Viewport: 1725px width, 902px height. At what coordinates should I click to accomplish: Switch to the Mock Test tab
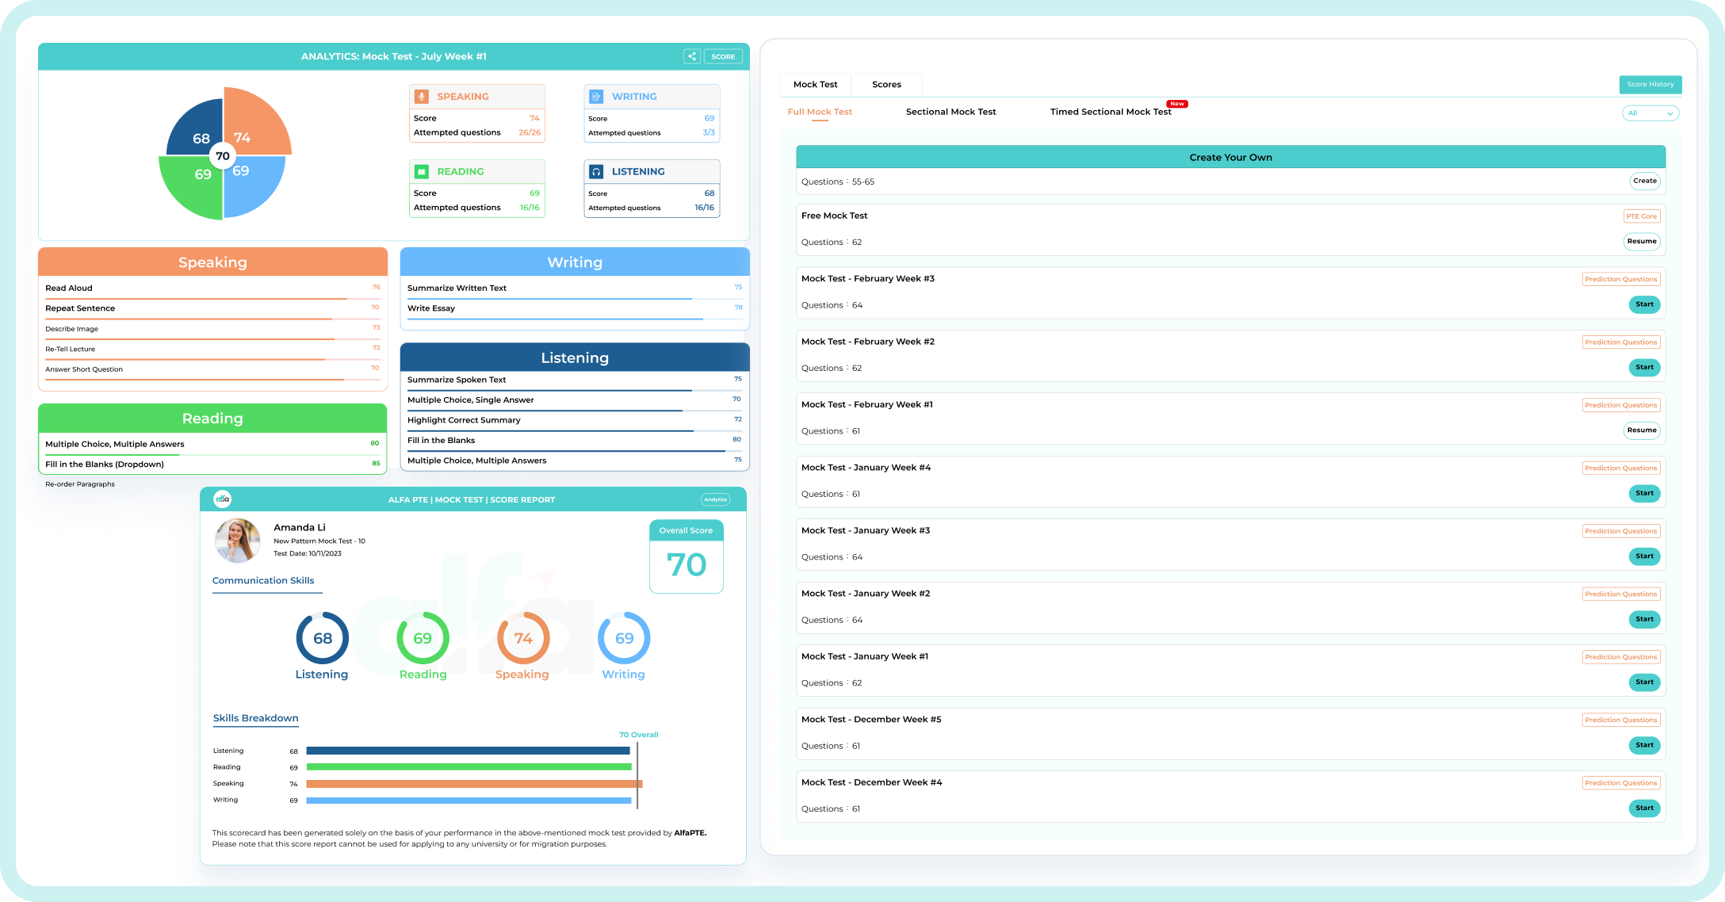point(815,84)
